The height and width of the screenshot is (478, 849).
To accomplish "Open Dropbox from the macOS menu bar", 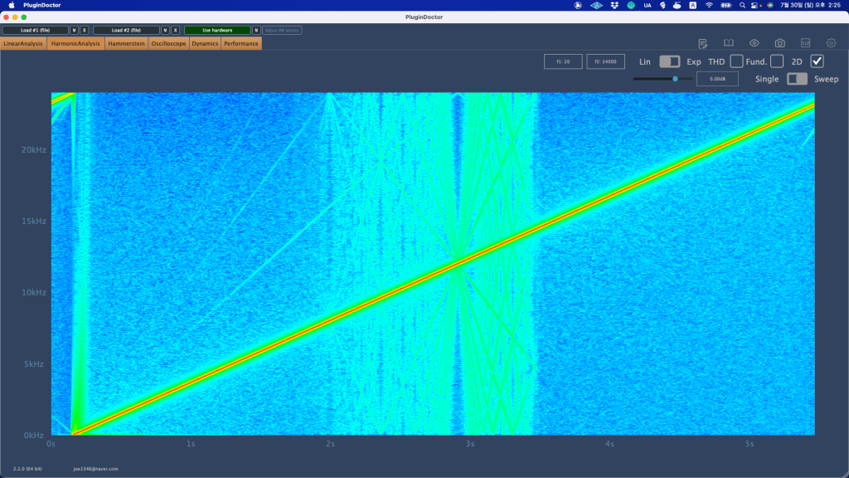I will (x=614, y=5).
